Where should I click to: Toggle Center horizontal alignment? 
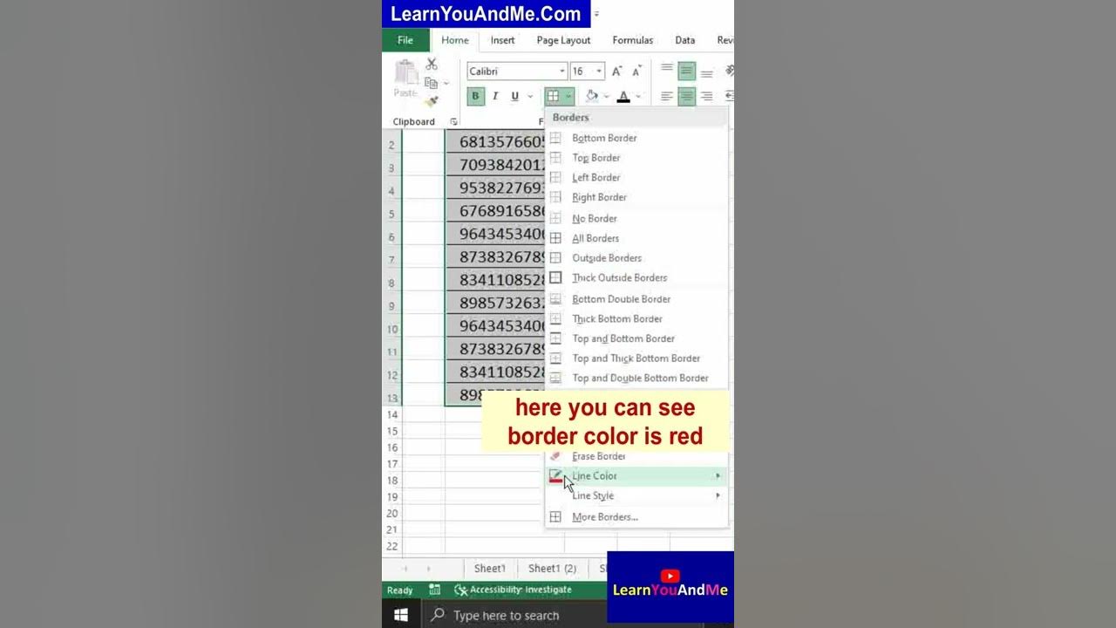687,96
